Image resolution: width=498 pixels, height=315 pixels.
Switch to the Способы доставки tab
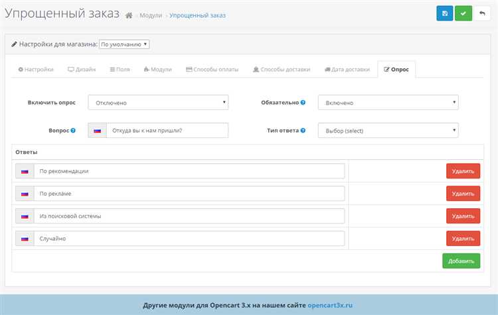282,70
